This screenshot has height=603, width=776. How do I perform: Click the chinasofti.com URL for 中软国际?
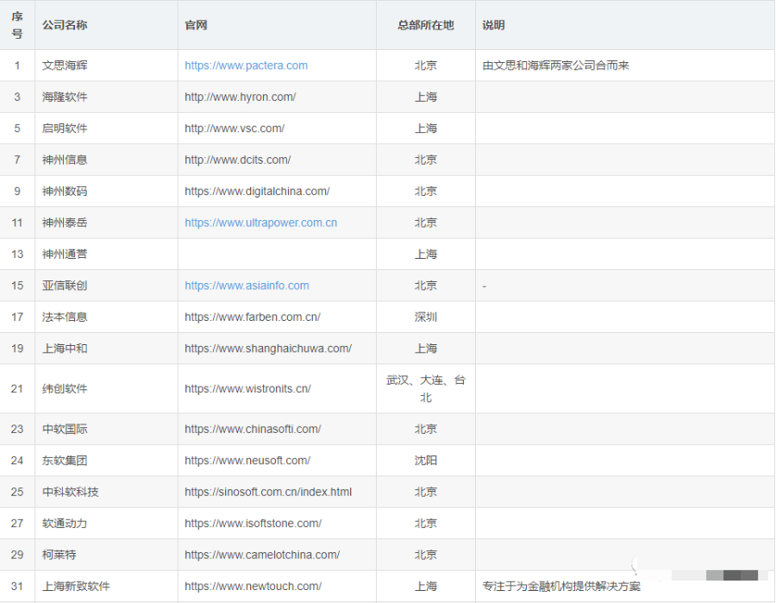[252, 429]
